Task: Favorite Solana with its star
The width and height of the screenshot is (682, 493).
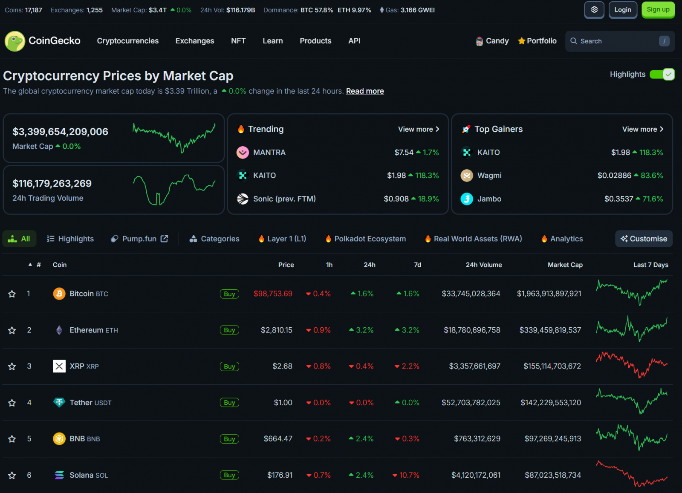Action: (x=12, y=475)
